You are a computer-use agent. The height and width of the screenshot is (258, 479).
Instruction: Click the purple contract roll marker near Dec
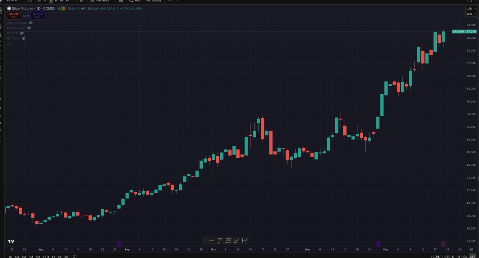pos(378,243)
